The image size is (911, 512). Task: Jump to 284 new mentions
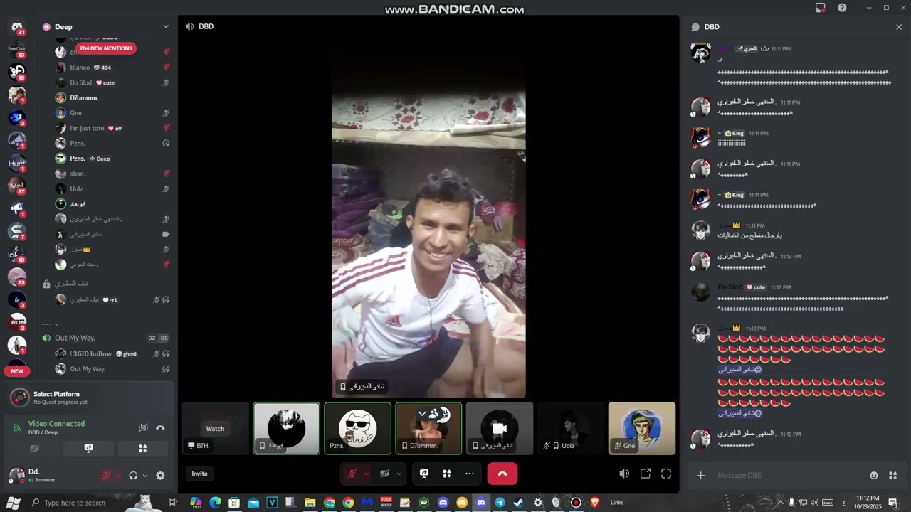pos(105,48)
